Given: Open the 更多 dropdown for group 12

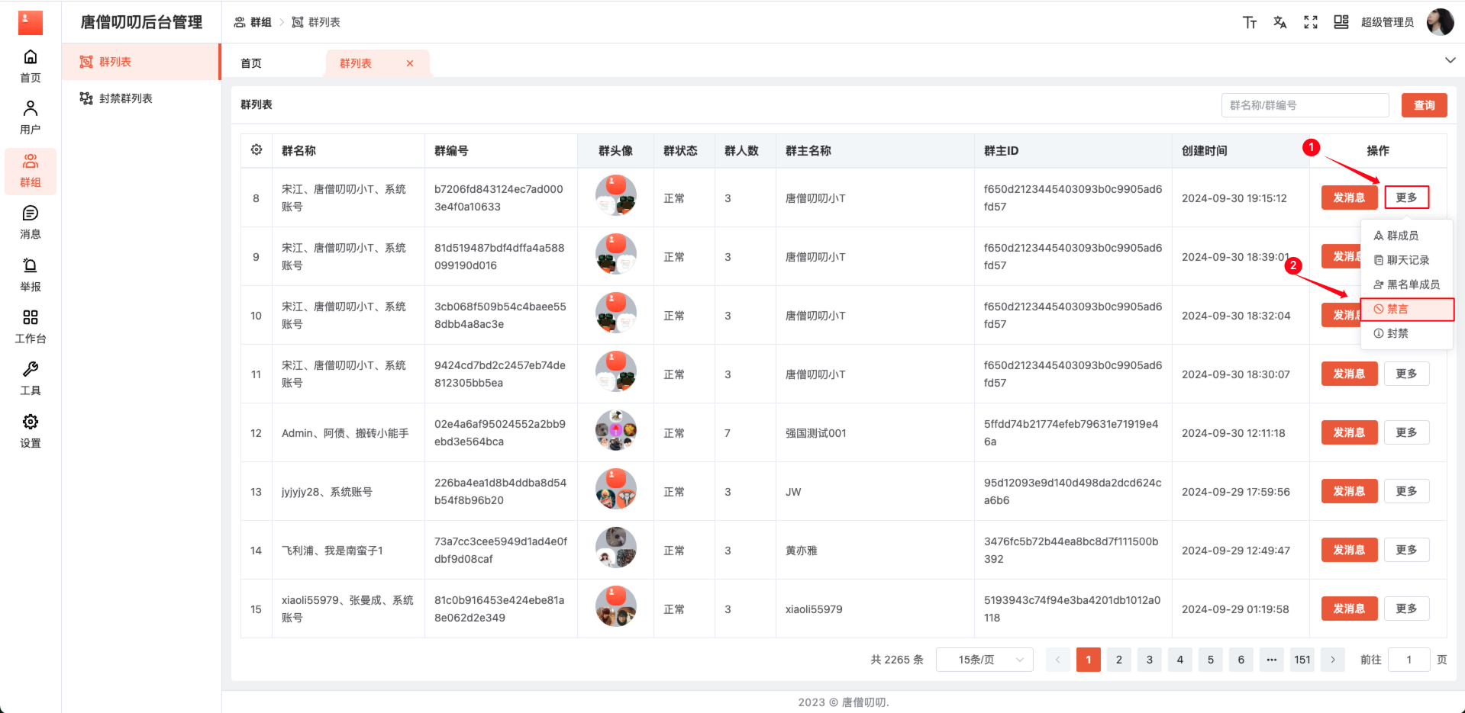Looking at the screenshot, I should pyautogui.click(x=1406, y=432).
